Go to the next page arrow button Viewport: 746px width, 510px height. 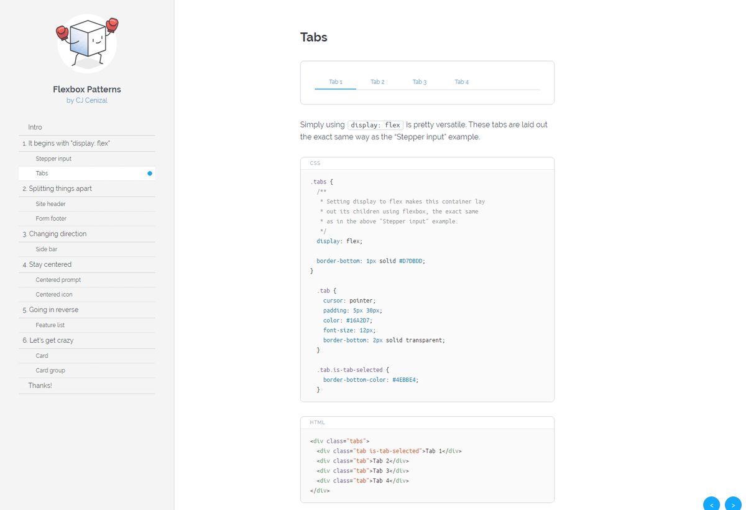click(733, 503)
